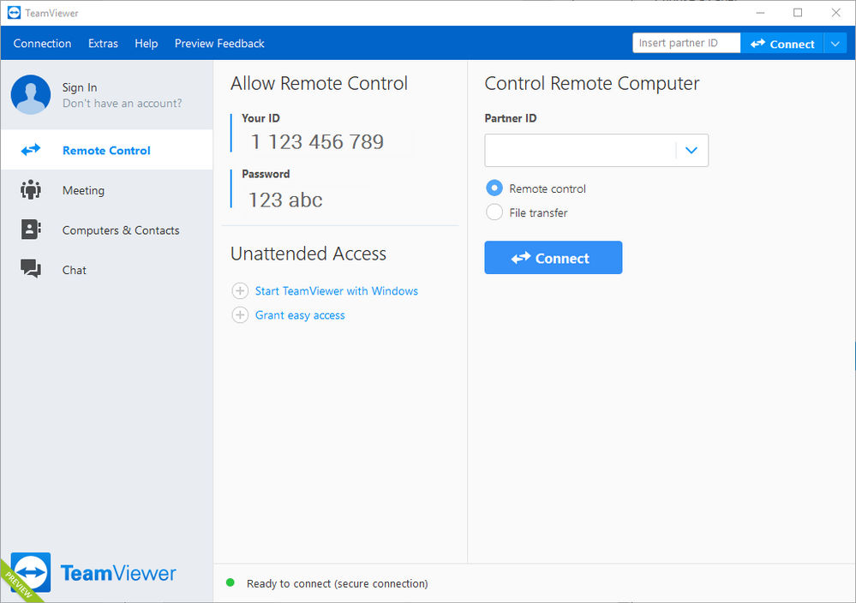Click the Control Remote Computer heading

[x=592, y=83]
